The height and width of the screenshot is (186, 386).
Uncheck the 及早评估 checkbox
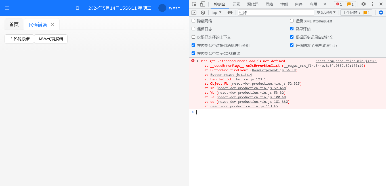pos(292,29)
